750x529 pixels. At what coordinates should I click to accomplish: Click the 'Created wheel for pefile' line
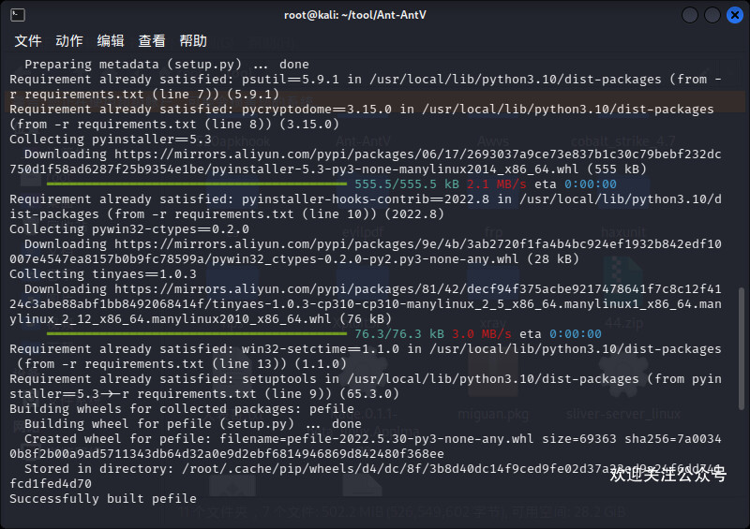tap(366, 446)
